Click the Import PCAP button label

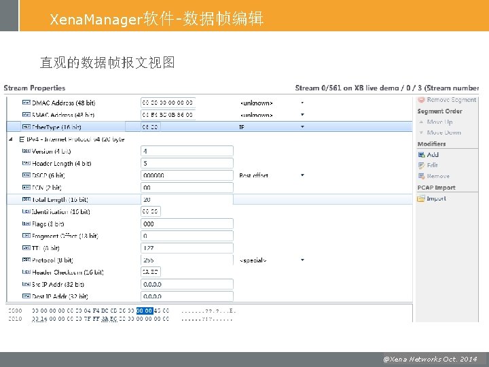tap(436, 198)
